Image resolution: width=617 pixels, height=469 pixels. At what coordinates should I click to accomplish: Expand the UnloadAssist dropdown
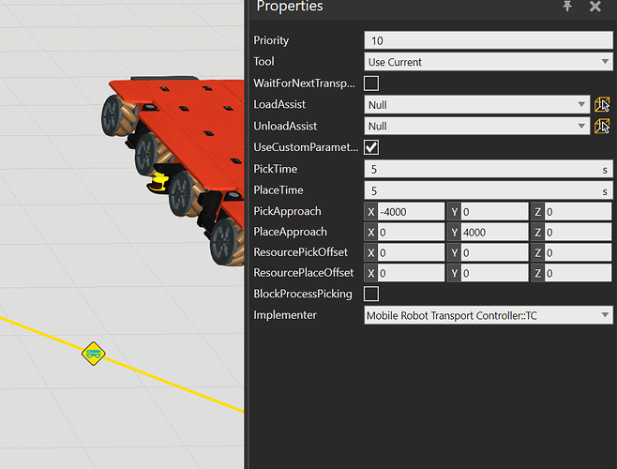(476, 126)
